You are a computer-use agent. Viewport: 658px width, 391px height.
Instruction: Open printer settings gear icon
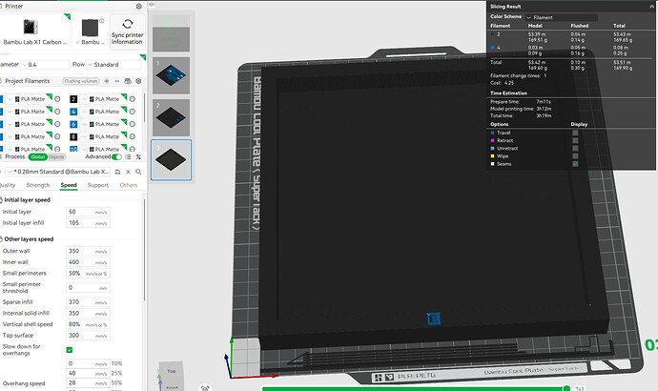tap(139, 7)
